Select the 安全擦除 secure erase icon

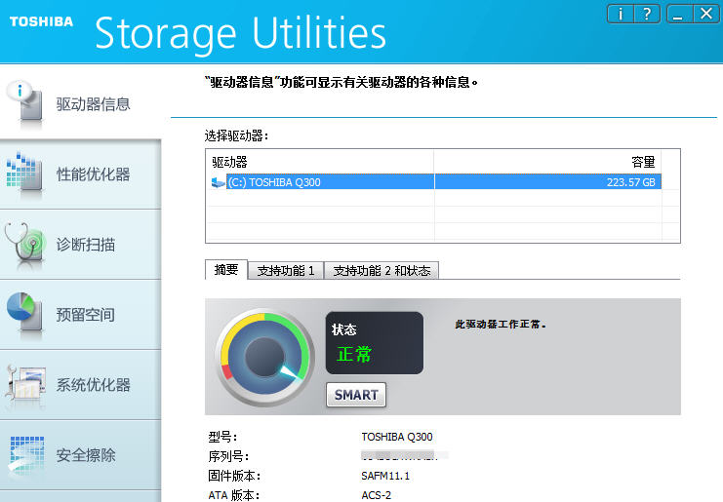point(26,455)
